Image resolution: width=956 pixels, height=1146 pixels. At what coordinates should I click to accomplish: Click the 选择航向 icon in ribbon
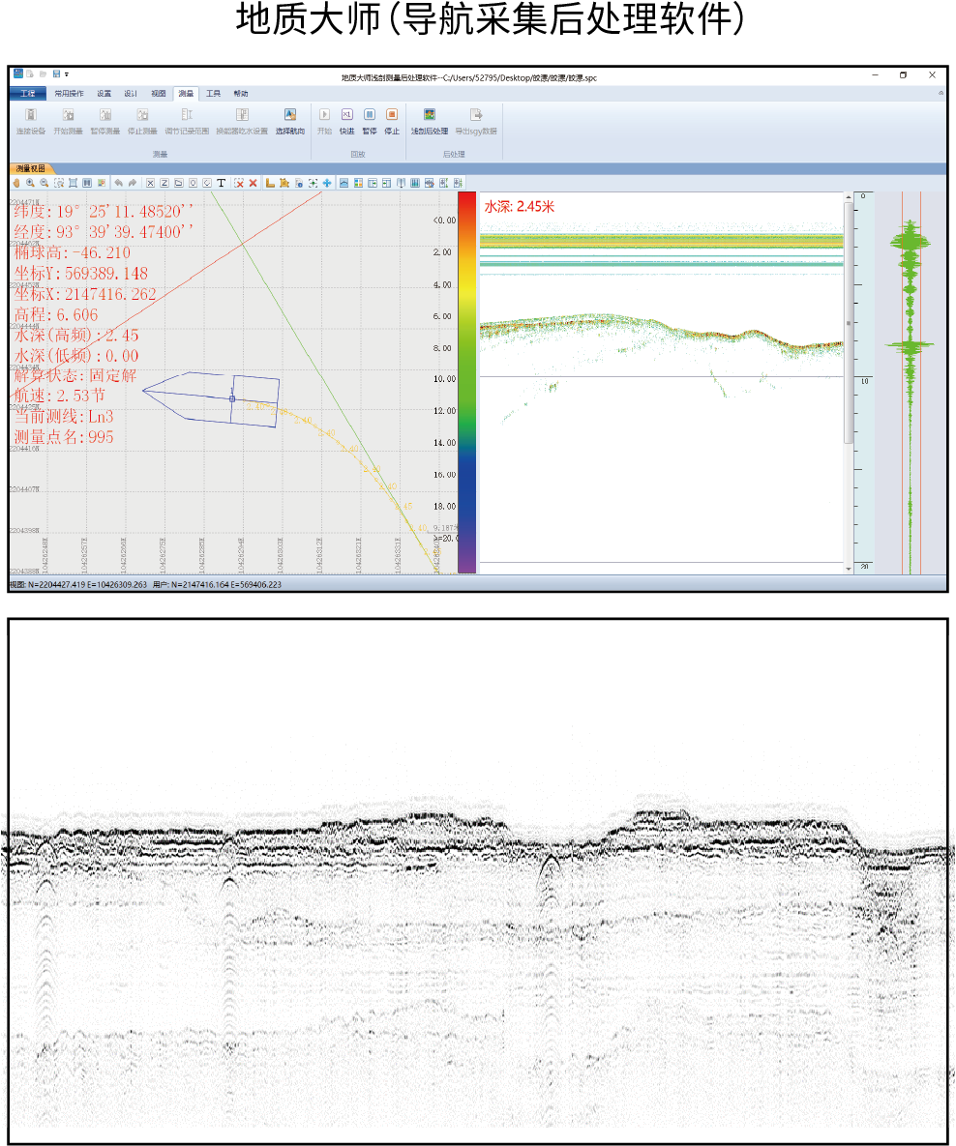pyautogui.click(x=289, y=115)
